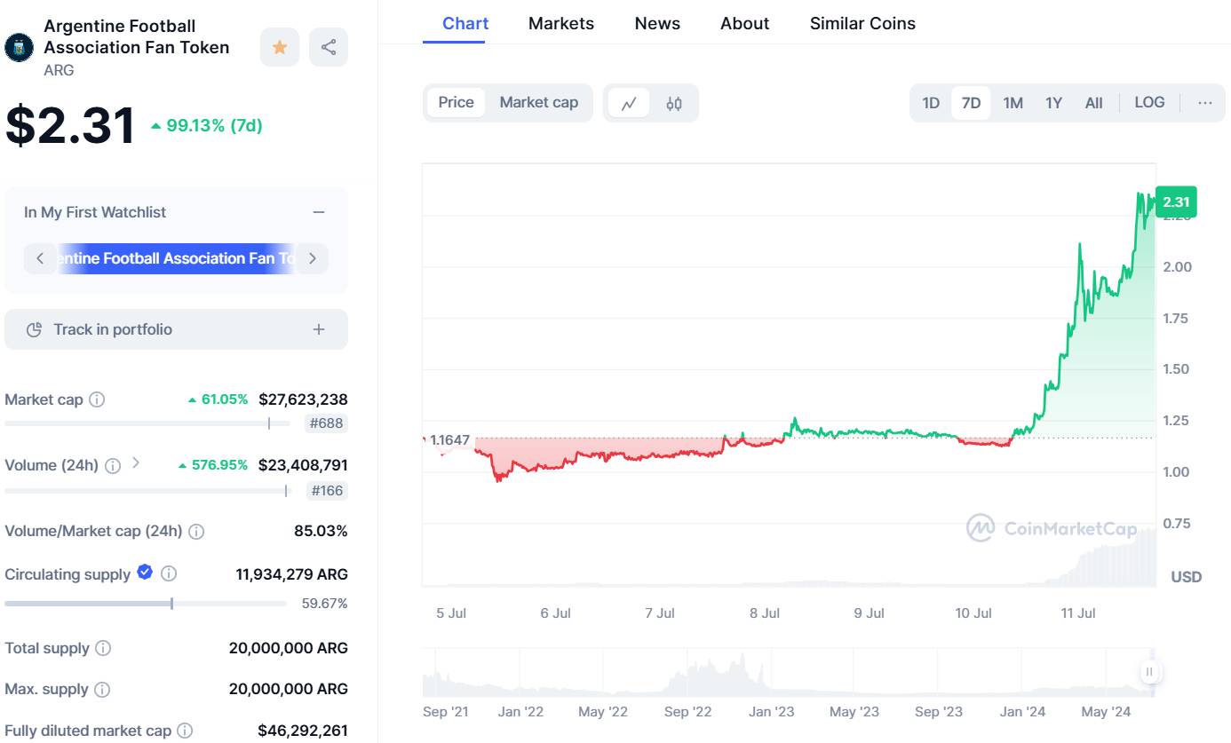Open the About tab

[x=745, y=23]
